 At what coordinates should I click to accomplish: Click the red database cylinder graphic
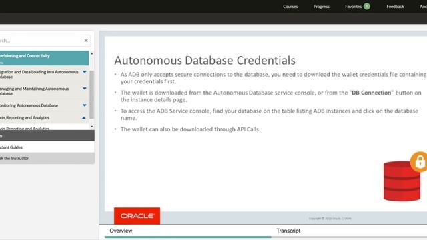coord(402,181)
